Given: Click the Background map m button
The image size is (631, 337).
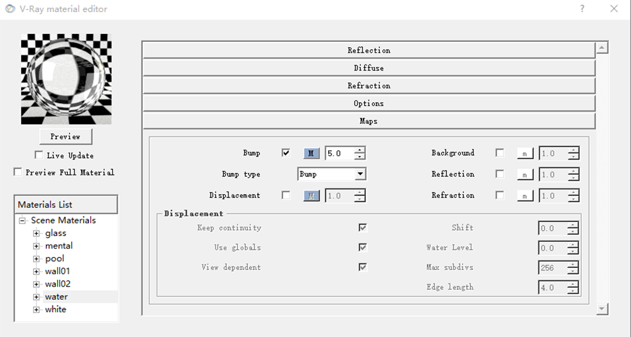Looking at the screenshot, I should 525,154.
